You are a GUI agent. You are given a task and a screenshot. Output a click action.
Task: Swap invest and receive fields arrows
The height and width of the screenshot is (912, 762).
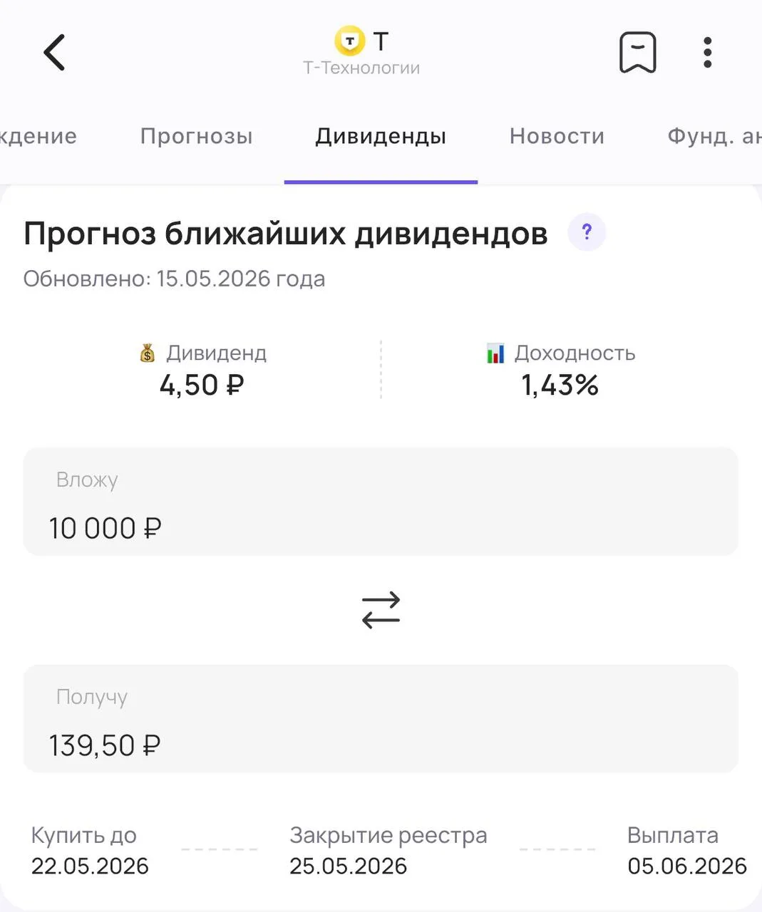click(381, 610)
